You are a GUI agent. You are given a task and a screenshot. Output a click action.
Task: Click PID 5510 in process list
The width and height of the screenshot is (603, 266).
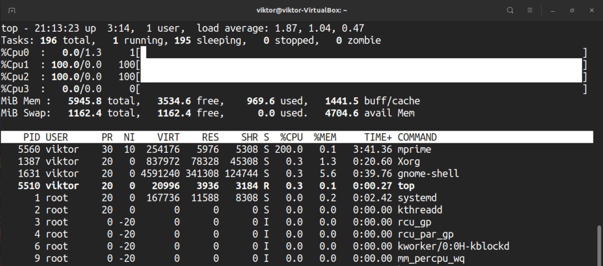pyautogui.click(x=29, y=186)
